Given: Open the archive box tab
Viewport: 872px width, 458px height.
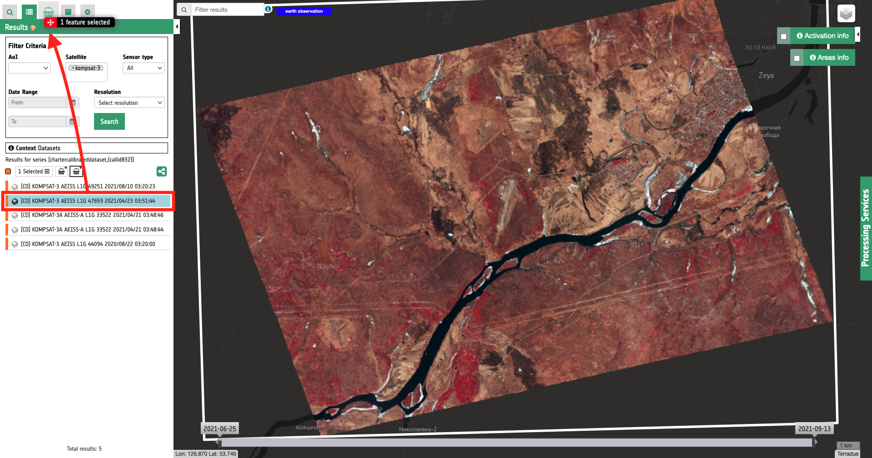Looking at the screenshot, I should pyautogui.click(x=68, y=12).
